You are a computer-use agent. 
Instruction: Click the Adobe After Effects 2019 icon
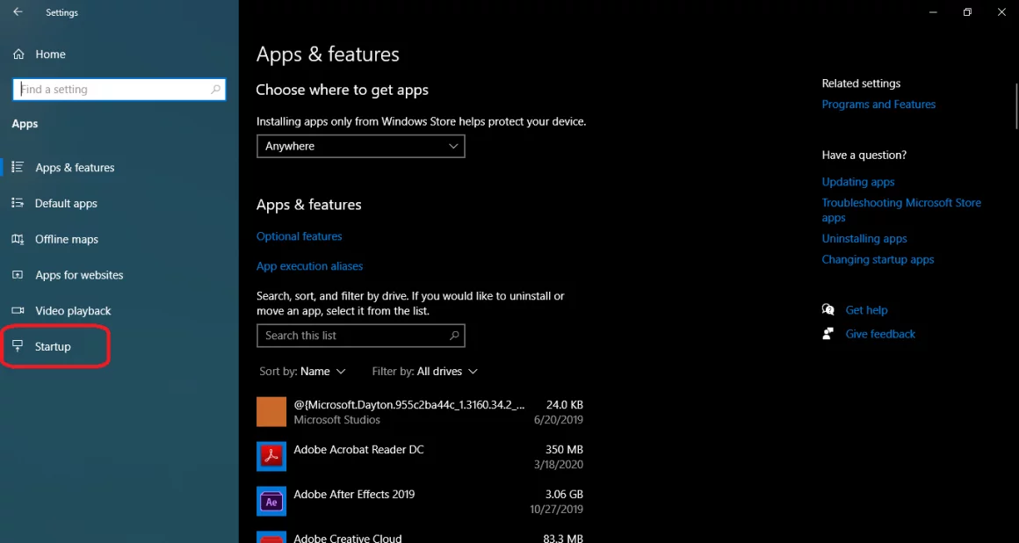[x=271, y=502]
